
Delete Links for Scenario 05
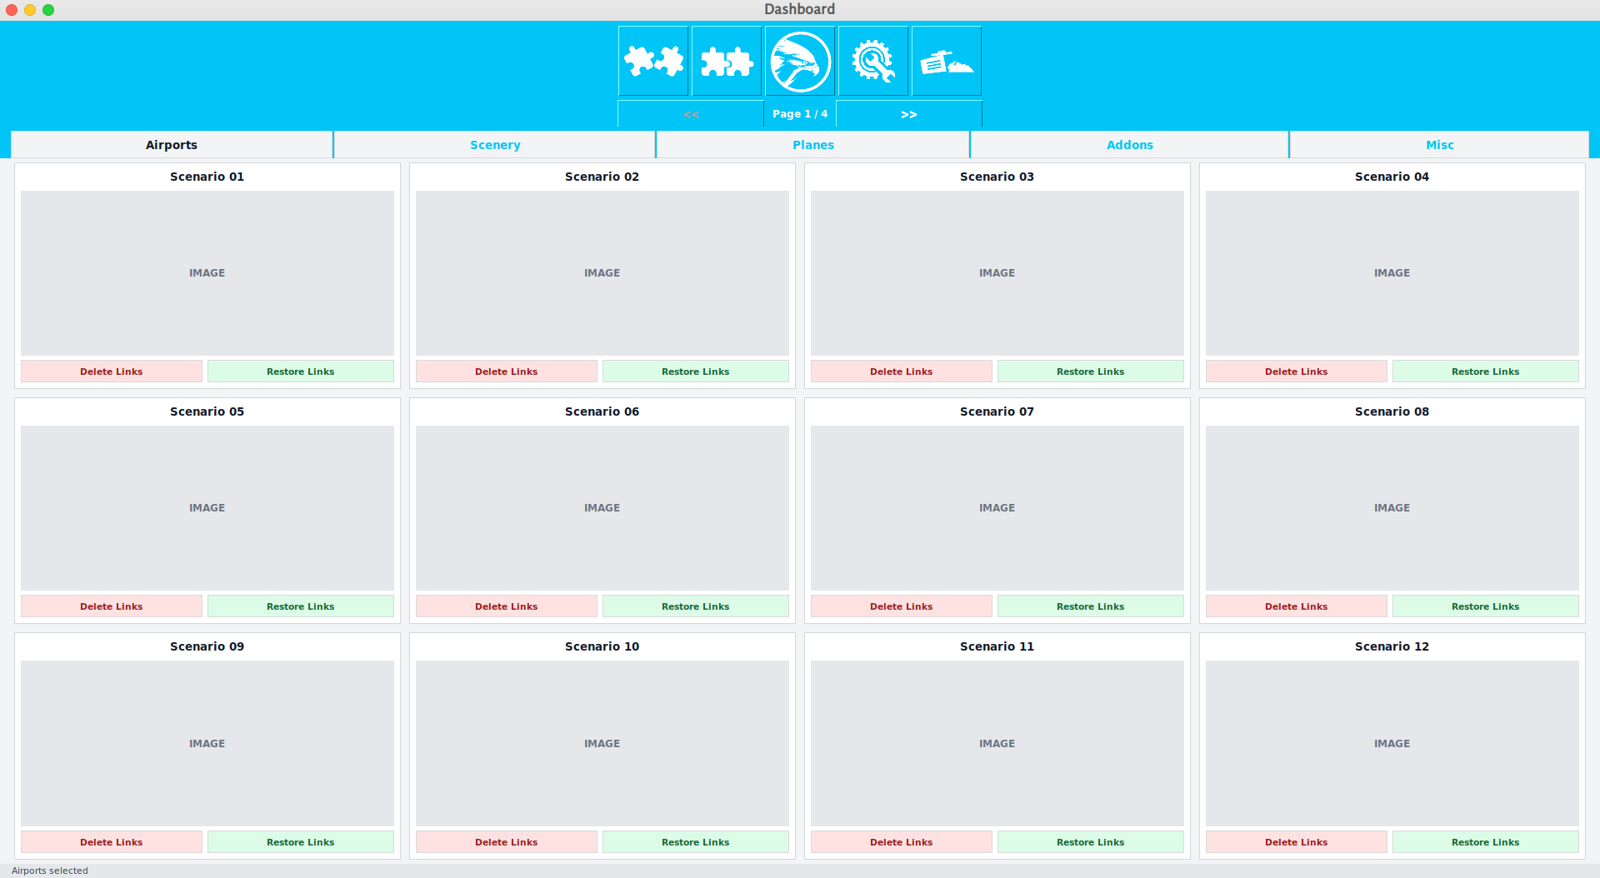112,606
